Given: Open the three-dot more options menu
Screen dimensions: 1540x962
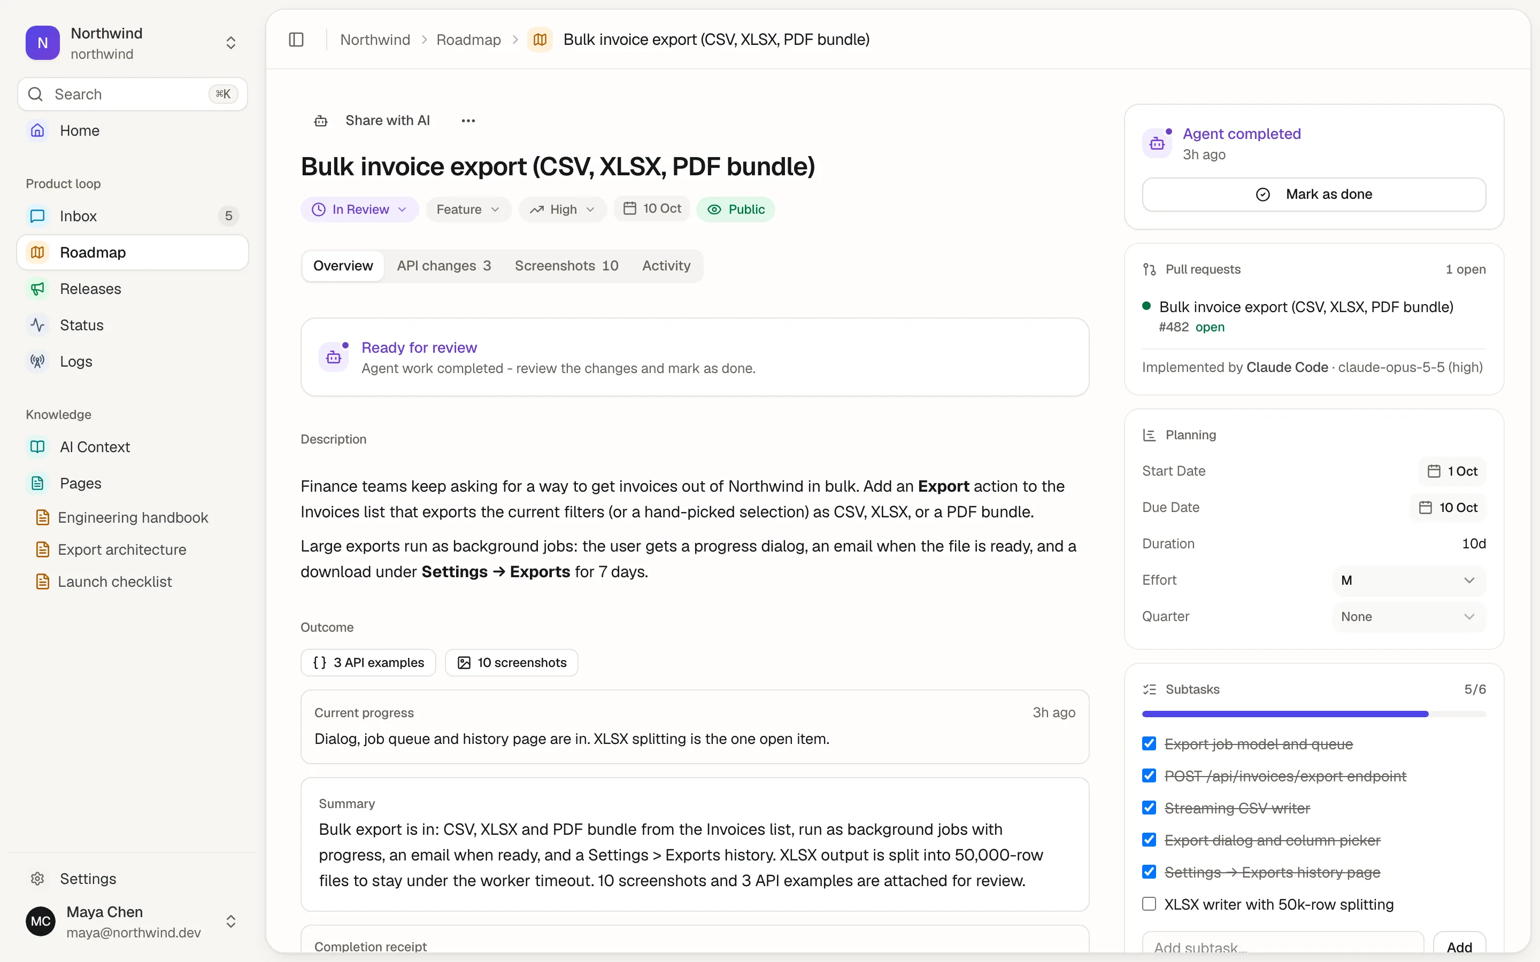Looking at the screenshot, I should (x=468, y=121).
